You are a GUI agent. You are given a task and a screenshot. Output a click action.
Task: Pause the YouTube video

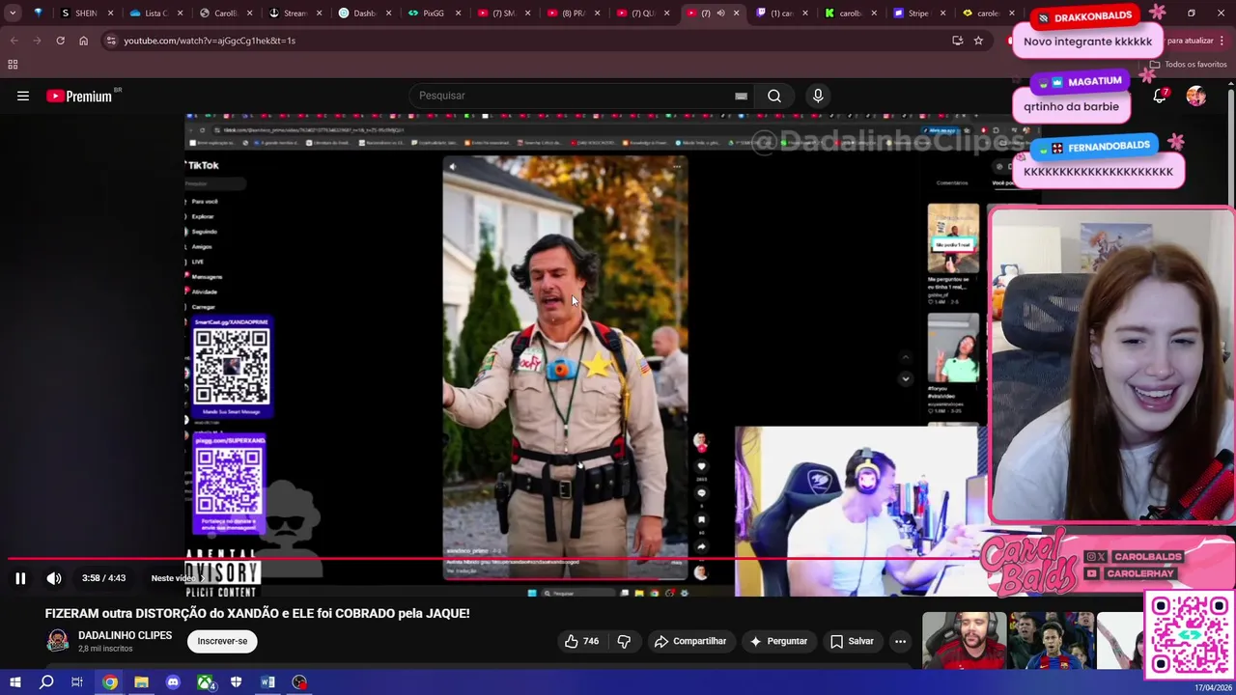coord(20,578)
